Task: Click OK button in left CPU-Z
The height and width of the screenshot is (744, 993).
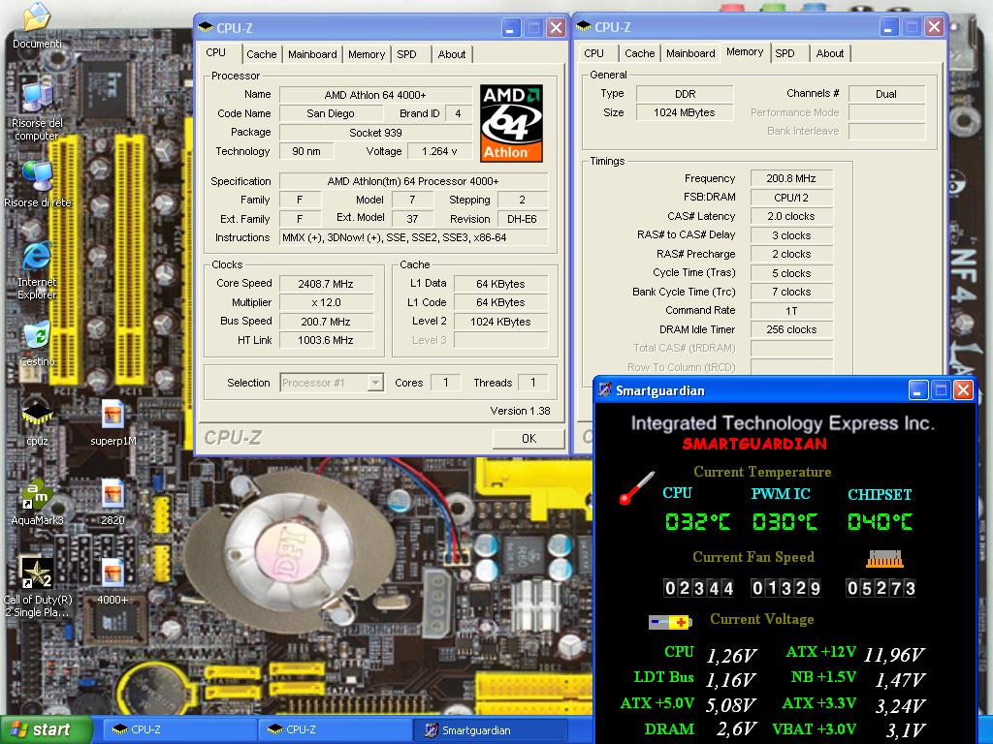Action: (529, 439)
